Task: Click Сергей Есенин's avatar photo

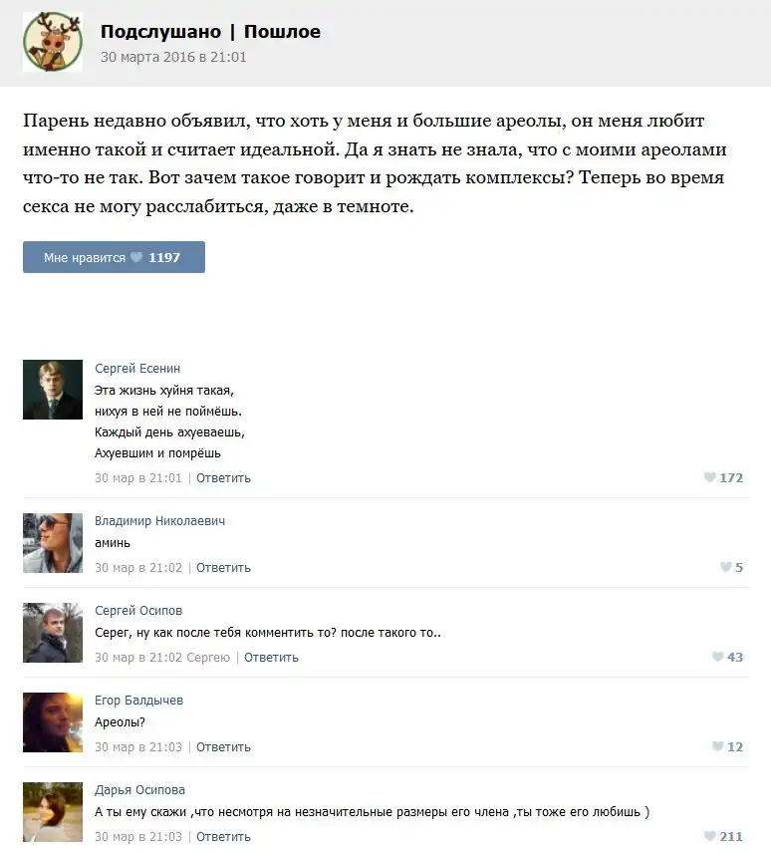Action: tap(53, 390)
